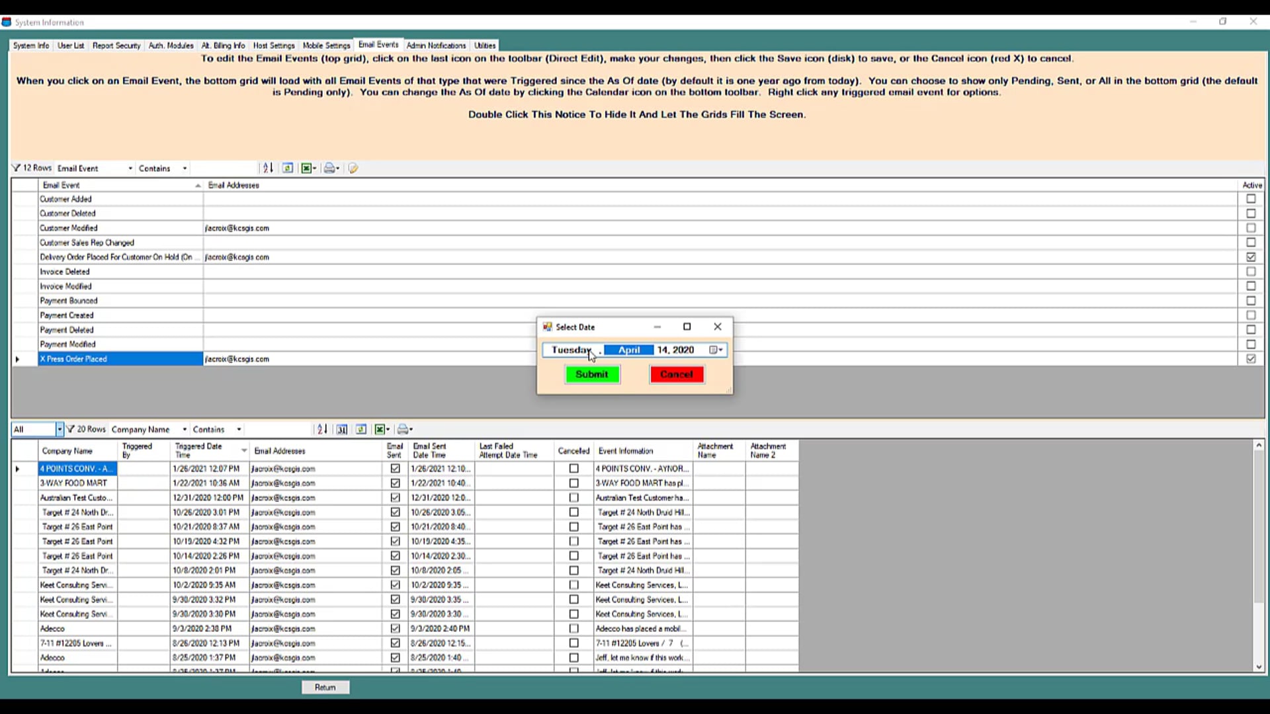Image resolution: width=1270 pixels, height=714 pixels.
Task: Click the top grid filter text field
Action: [x=224, y=168]
